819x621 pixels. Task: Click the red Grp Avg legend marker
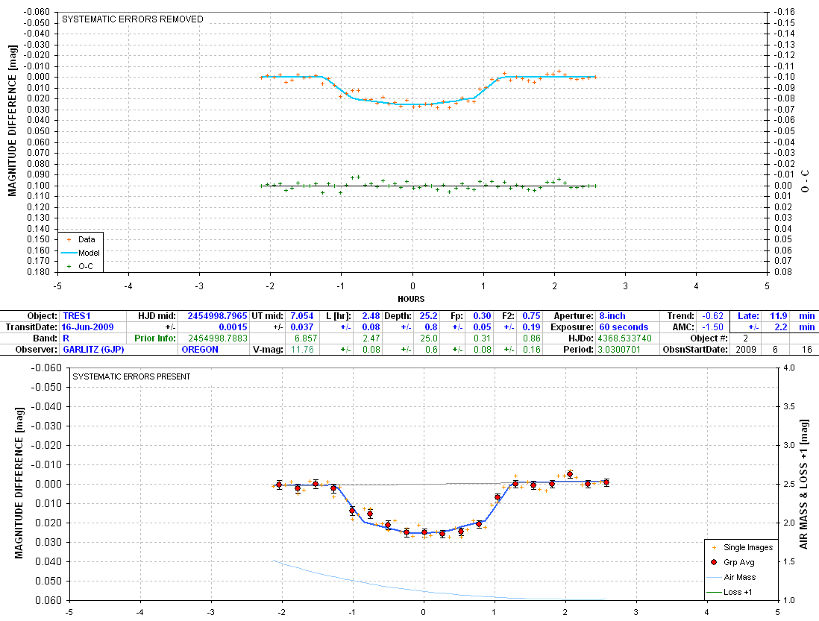pyautogui.click(x=714, y=562)
